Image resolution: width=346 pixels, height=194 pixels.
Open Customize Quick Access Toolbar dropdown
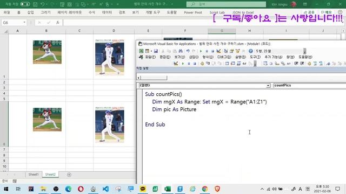118,4
